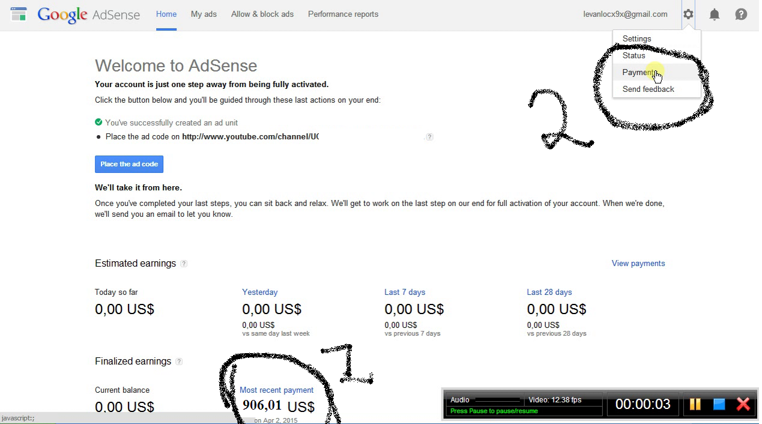Screen dimensions: 762x424
Task: Click the Current balance label
Action: (x=122, y=390)
